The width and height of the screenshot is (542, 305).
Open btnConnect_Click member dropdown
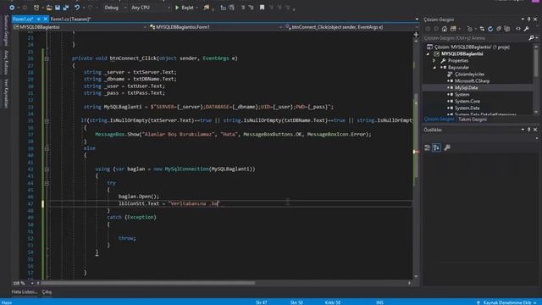tap(351, 27)
